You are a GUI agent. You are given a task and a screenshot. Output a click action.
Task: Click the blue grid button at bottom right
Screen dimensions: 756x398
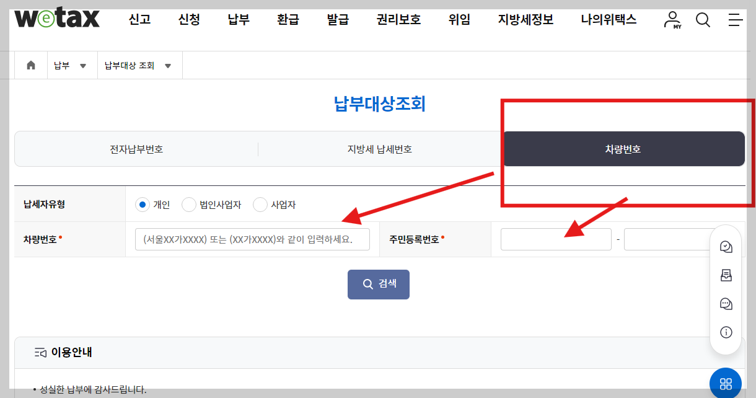726,383
